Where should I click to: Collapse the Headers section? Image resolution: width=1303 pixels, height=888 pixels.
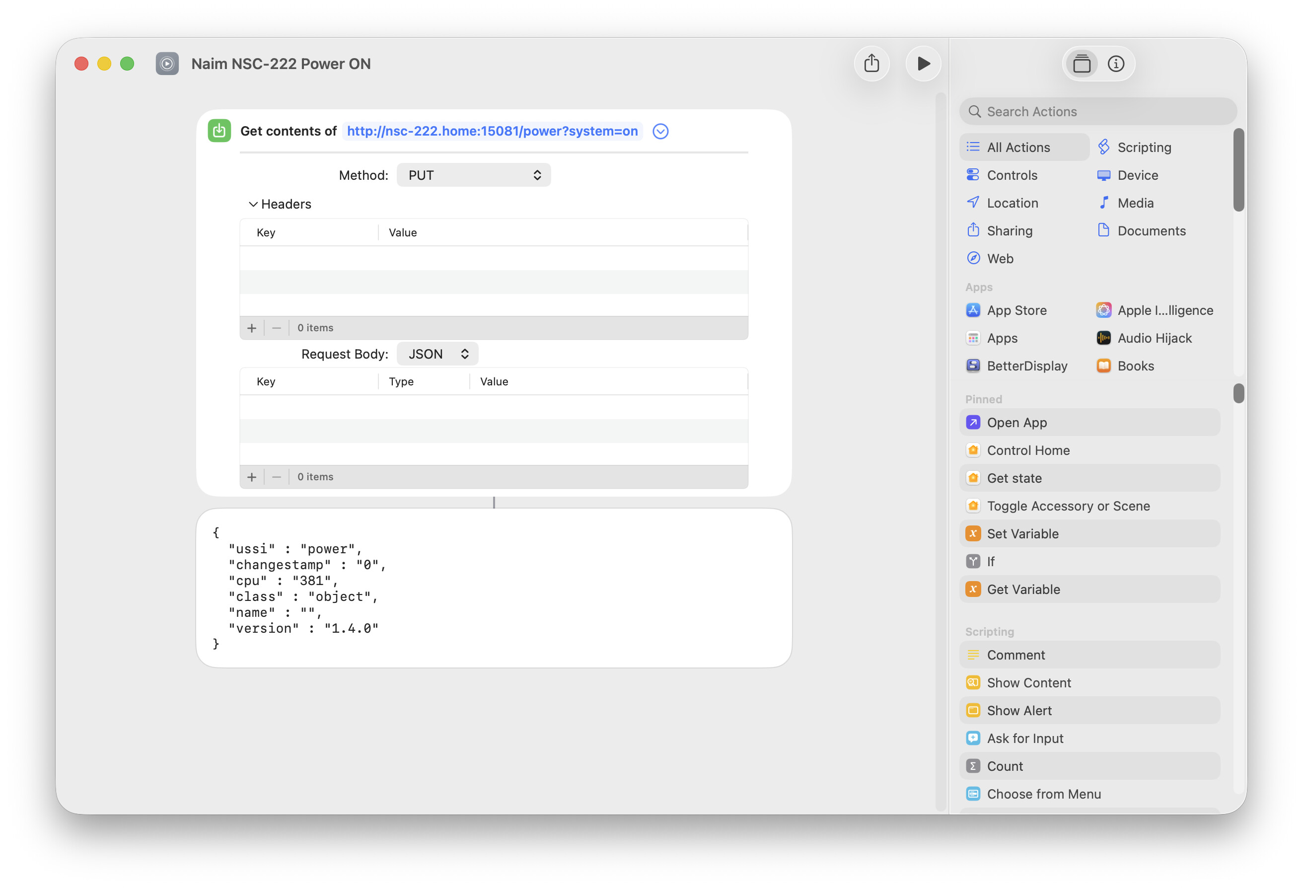(x=253, y=204)
